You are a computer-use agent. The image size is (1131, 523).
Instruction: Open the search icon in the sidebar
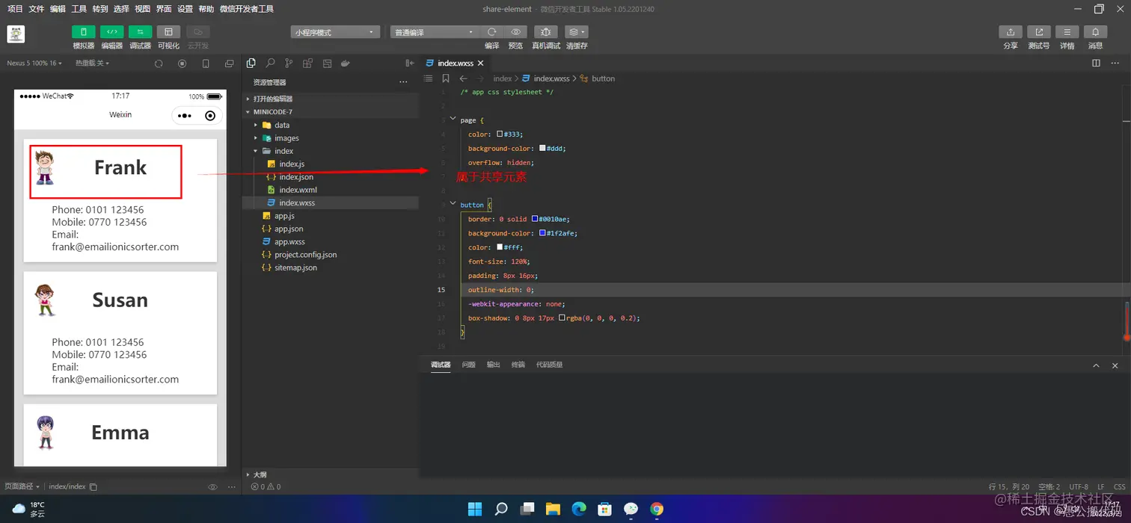270,64
